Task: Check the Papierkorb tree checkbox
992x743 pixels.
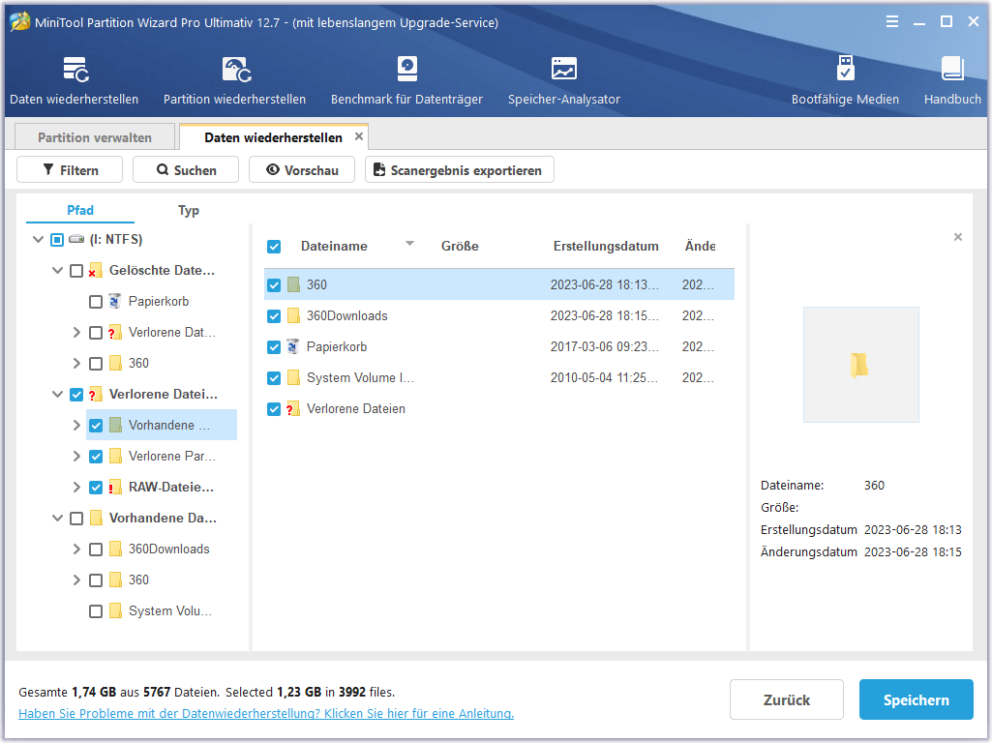Action: (96, 302)
